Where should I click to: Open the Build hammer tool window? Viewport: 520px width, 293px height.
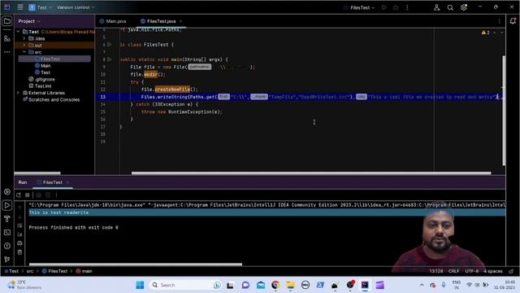coord(7,219)
